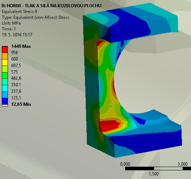Click the yellow legend band below 800
Screen dimensions: 191x179
pyautogui.click(x=5, y=62)
